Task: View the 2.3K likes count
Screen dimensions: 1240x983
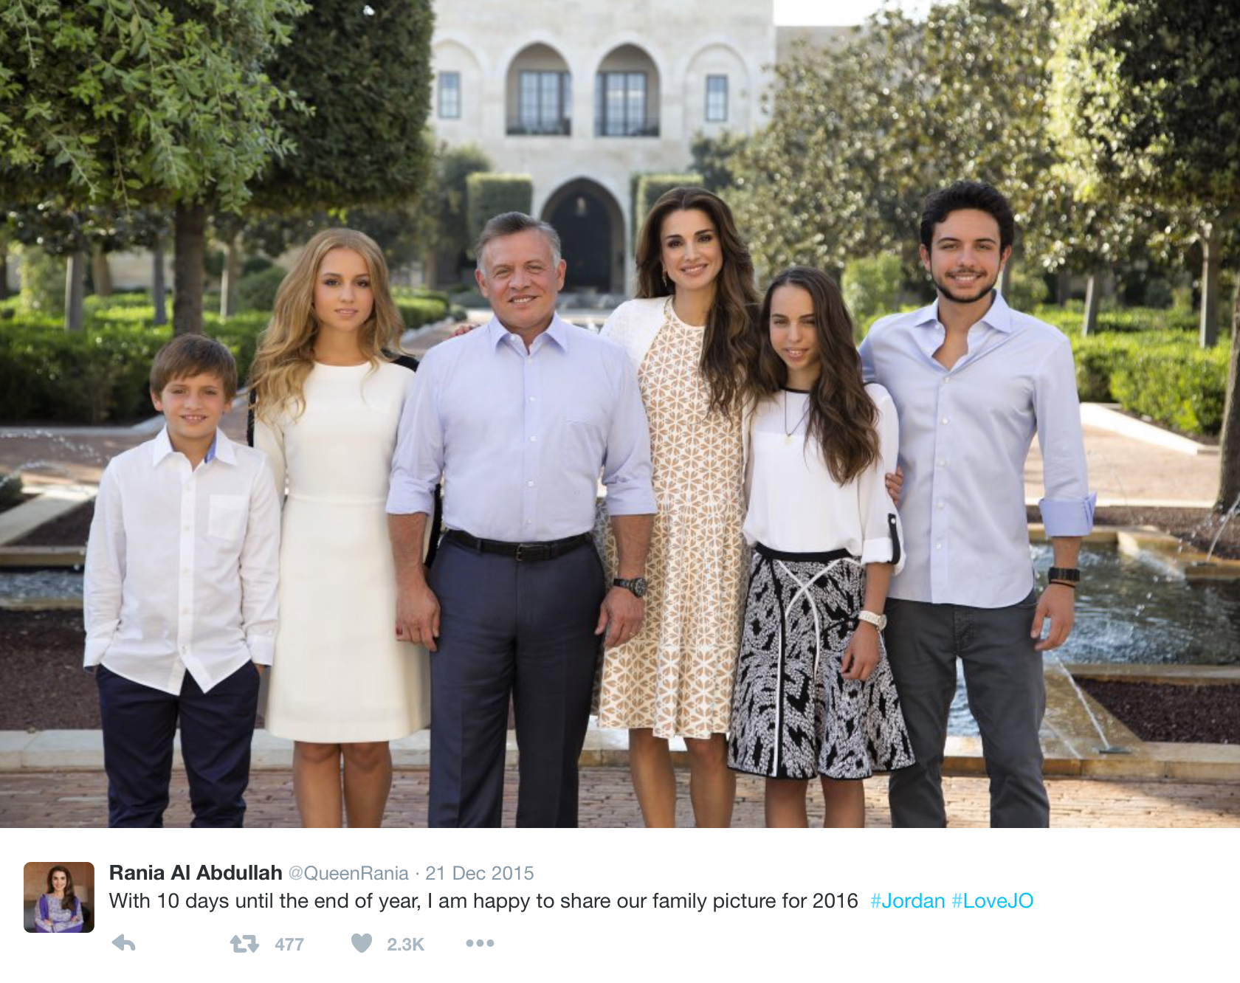Action: (405, 945)
